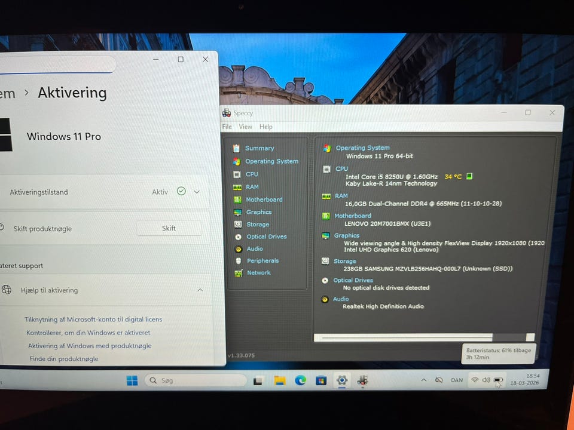574x430 pixels.
Task: Open Task View from the taskbar
Action: (258, 380)
